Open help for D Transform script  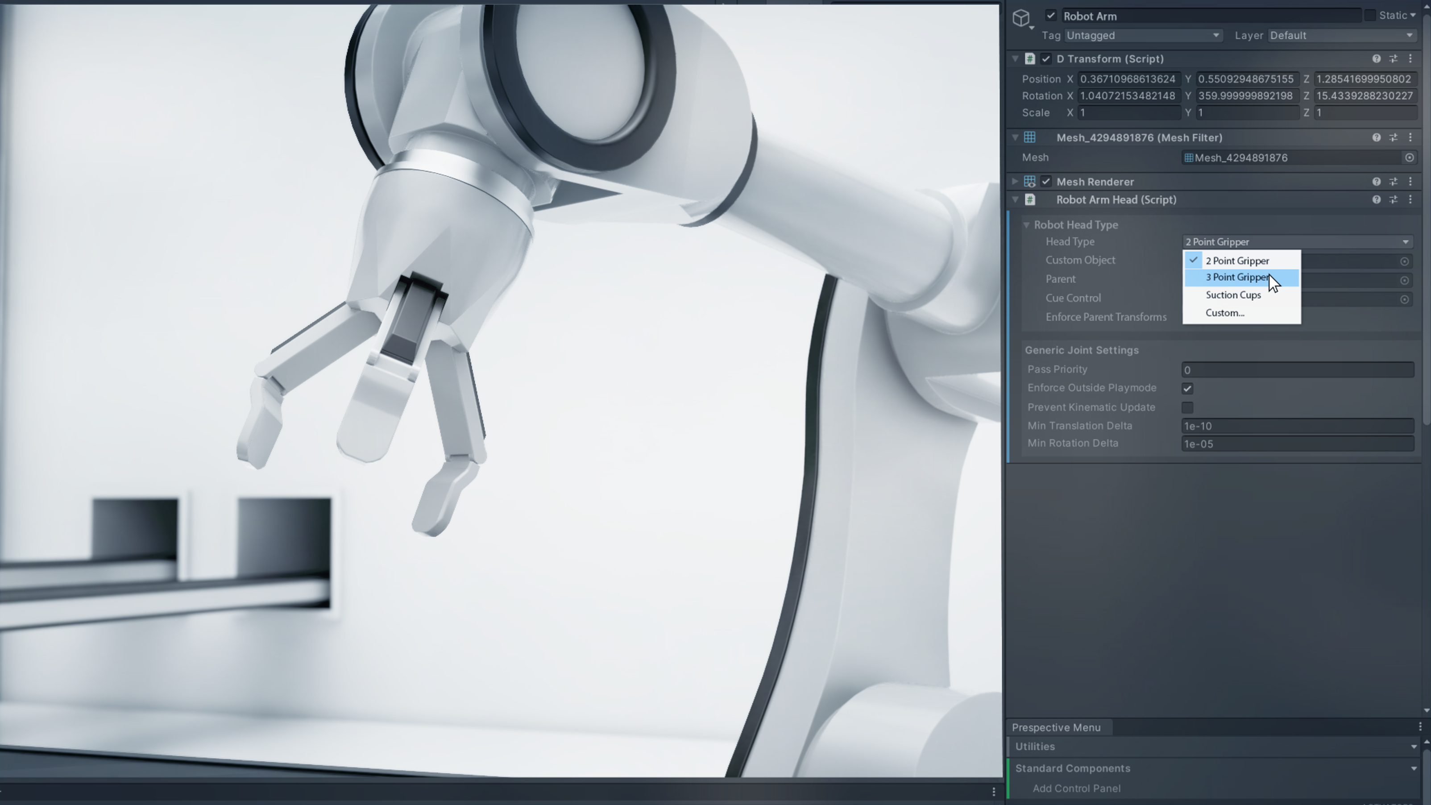(1377, 59)
